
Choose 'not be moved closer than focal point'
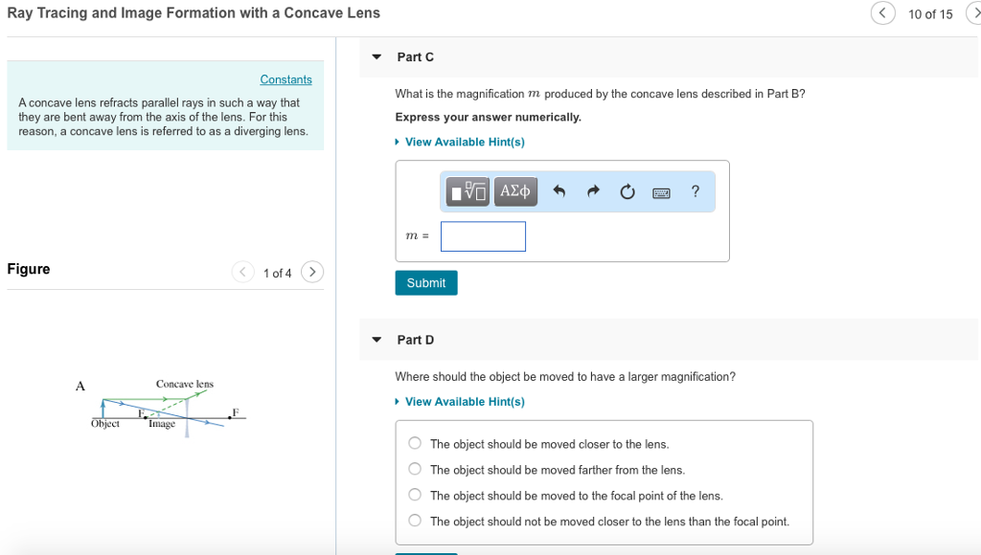(x=415, y=520)
